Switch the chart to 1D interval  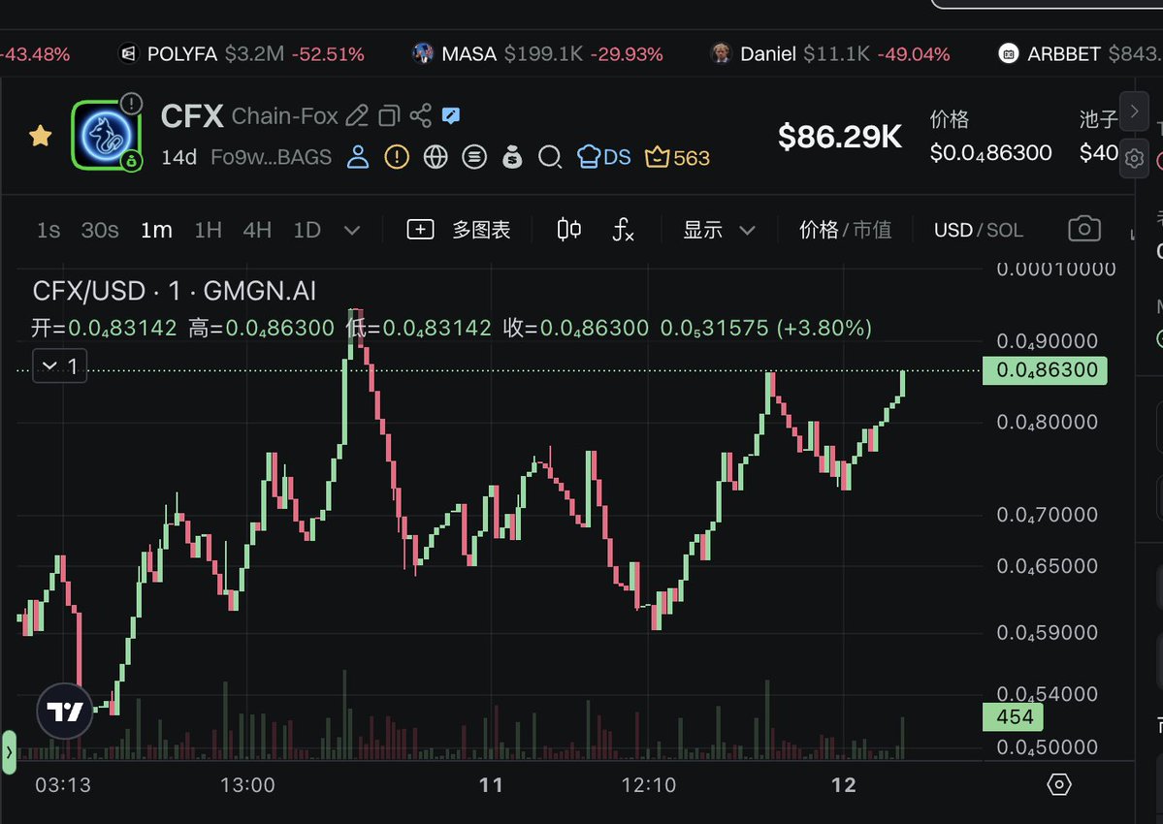307,231
